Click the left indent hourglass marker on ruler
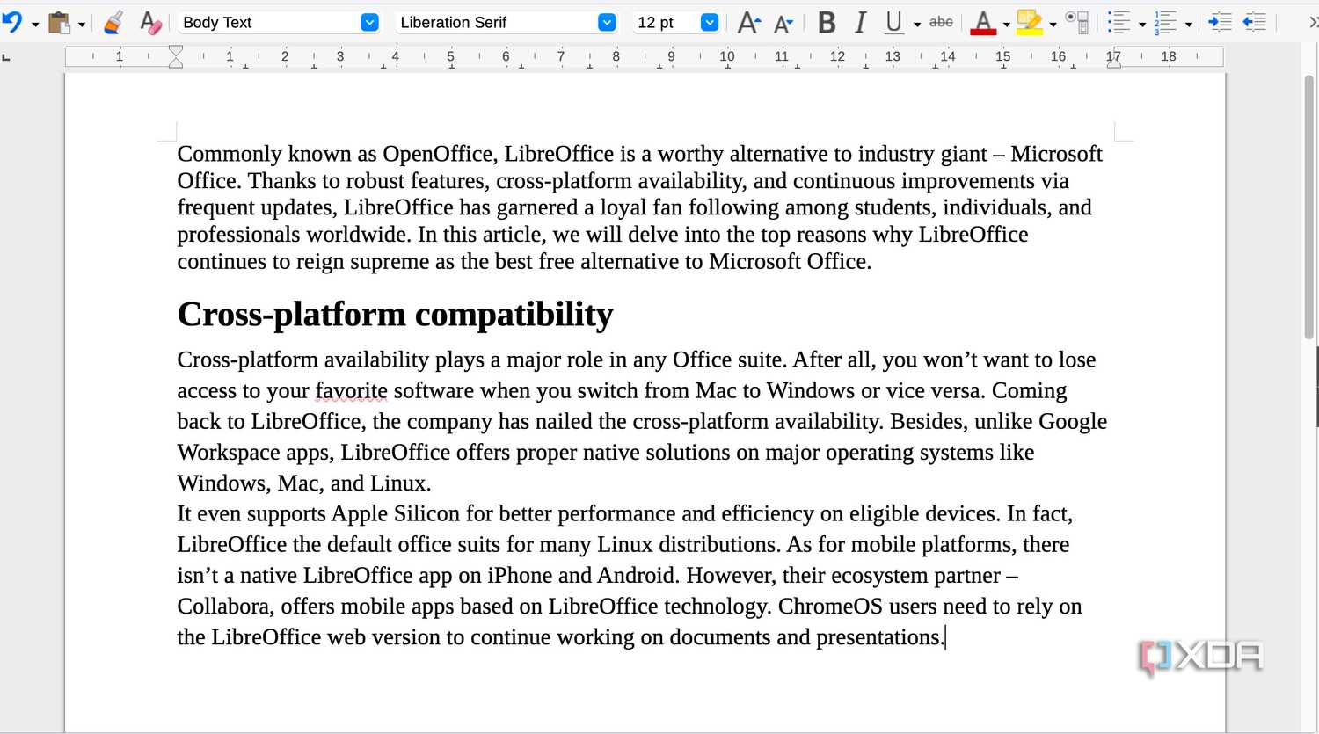Screen dimensions: 1319x734 tap(176, 57)
